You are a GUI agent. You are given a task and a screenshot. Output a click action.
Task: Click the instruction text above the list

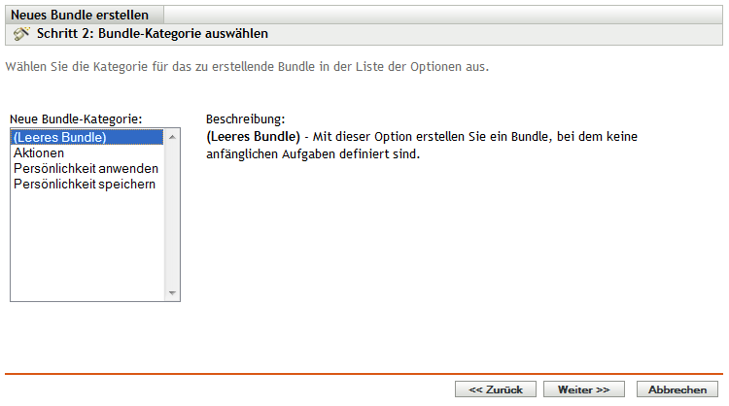pos(247,69)
